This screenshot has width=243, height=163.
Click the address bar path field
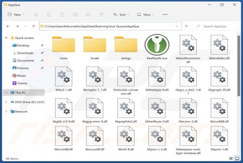(x=110, y=26)
